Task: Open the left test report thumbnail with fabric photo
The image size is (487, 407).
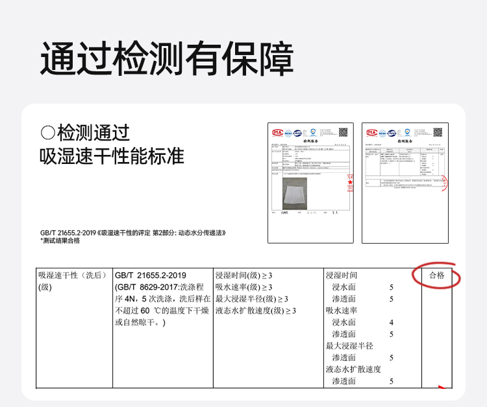Action: pos(310,183)
